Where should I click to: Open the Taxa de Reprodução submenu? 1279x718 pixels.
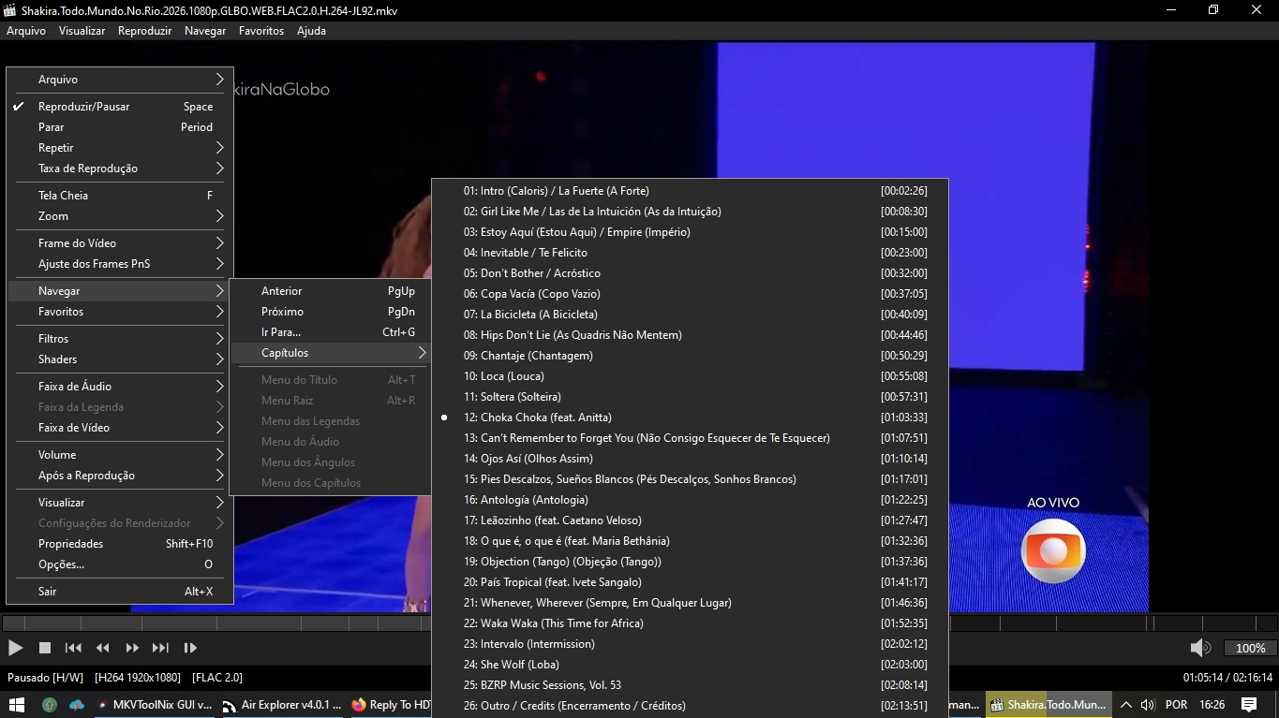coord(120,169)
